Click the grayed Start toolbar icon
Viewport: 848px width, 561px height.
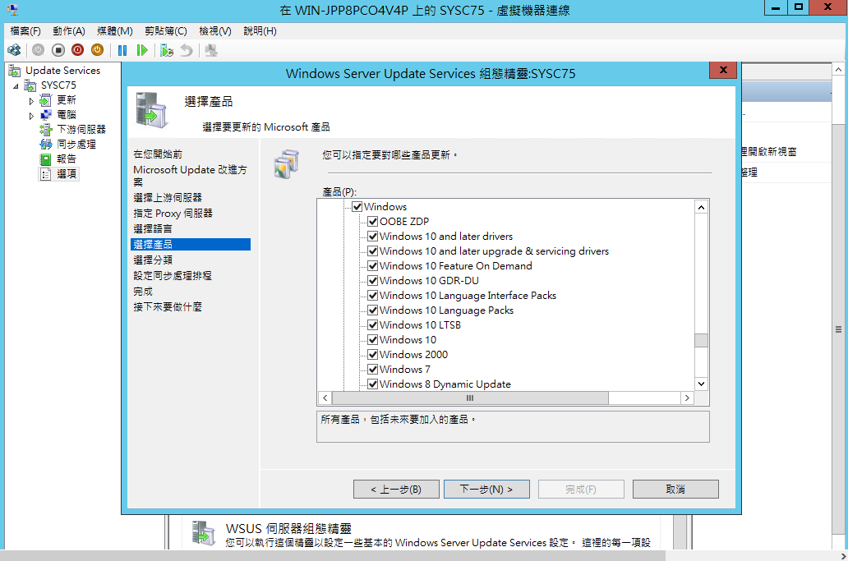pos(38,50)
